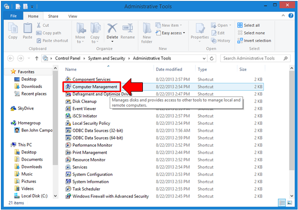The height and width of the screenshot is (210, 298).
Task: Switch to large icons view in the status bar
Action: tap(289, 203)
